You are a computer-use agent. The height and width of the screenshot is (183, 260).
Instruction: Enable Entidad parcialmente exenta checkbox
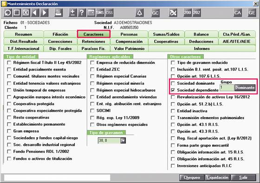(9, 69)
